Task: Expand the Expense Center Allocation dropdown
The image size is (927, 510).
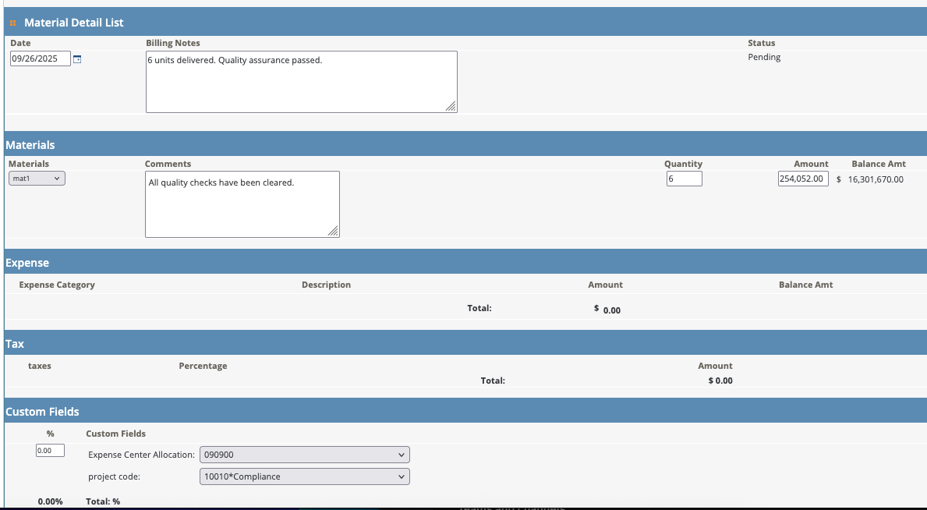Action: tap(304, 455)
